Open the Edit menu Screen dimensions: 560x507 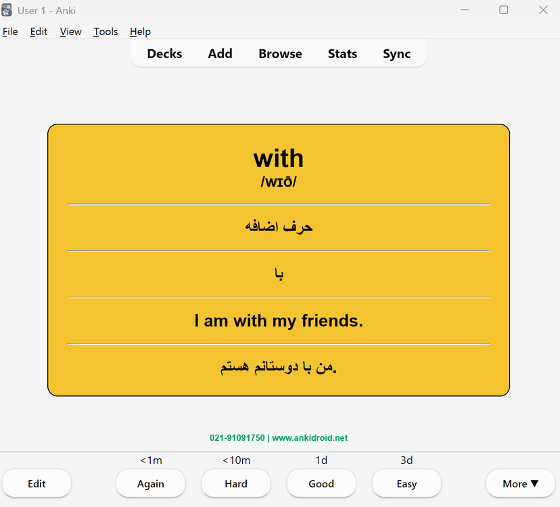(x=39, y=32)
